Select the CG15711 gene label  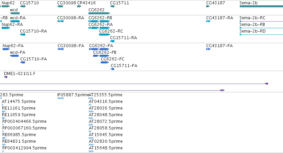119,3
